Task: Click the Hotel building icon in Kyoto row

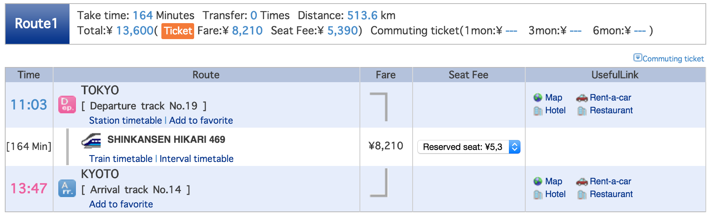Action: (x=538, y=195)
